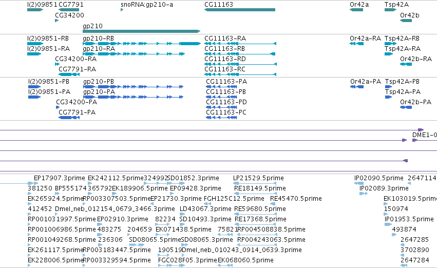Click the CG7791-PA protein label
The image size is (437, 268).
click(77, 112)
